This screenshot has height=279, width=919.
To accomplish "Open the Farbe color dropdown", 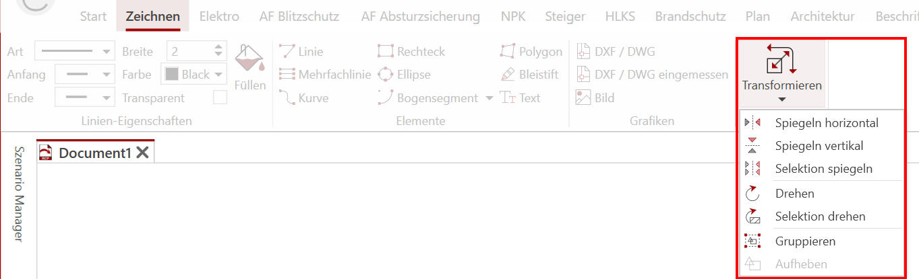I will 195,75.
